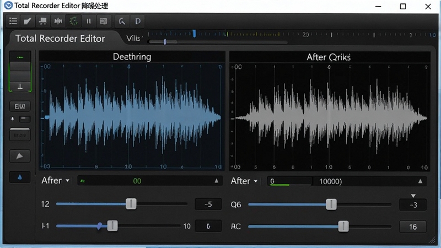
Task: Click the Total Recorder Editor app icon in title bar
Action: coord(8,6)
